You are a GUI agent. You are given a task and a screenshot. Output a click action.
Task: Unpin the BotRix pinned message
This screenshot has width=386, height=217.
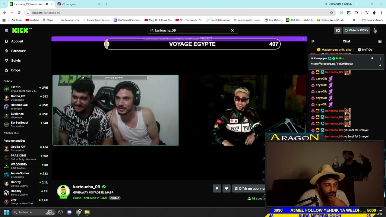(x=372, y=58)
